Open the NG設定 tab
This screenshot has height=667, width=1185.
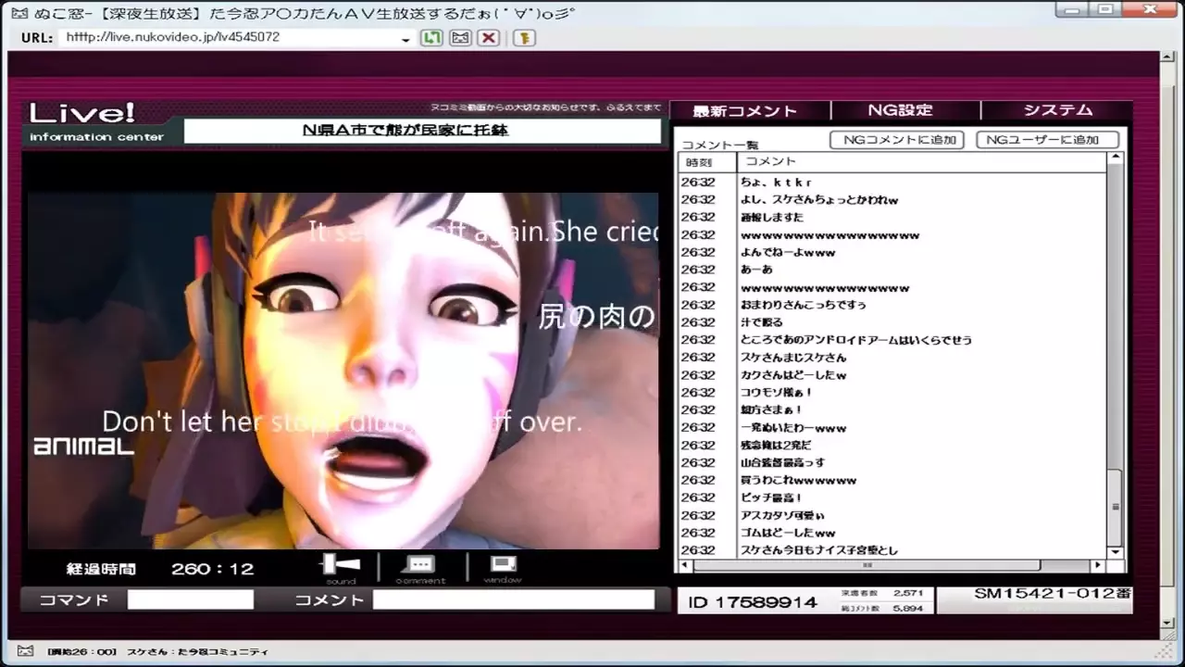pyautogui.click(x=900, y=110)
